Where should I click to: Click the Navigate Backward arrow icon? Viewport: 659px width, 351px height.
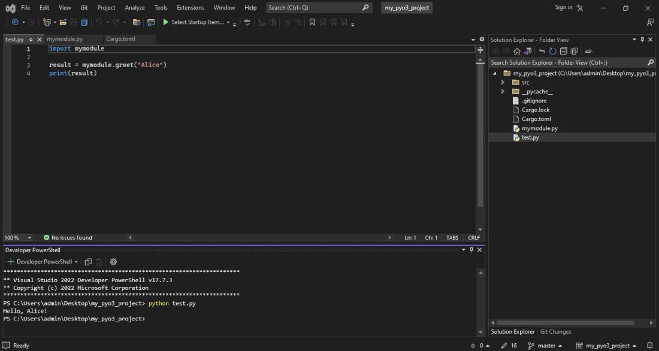click(15, 22)
